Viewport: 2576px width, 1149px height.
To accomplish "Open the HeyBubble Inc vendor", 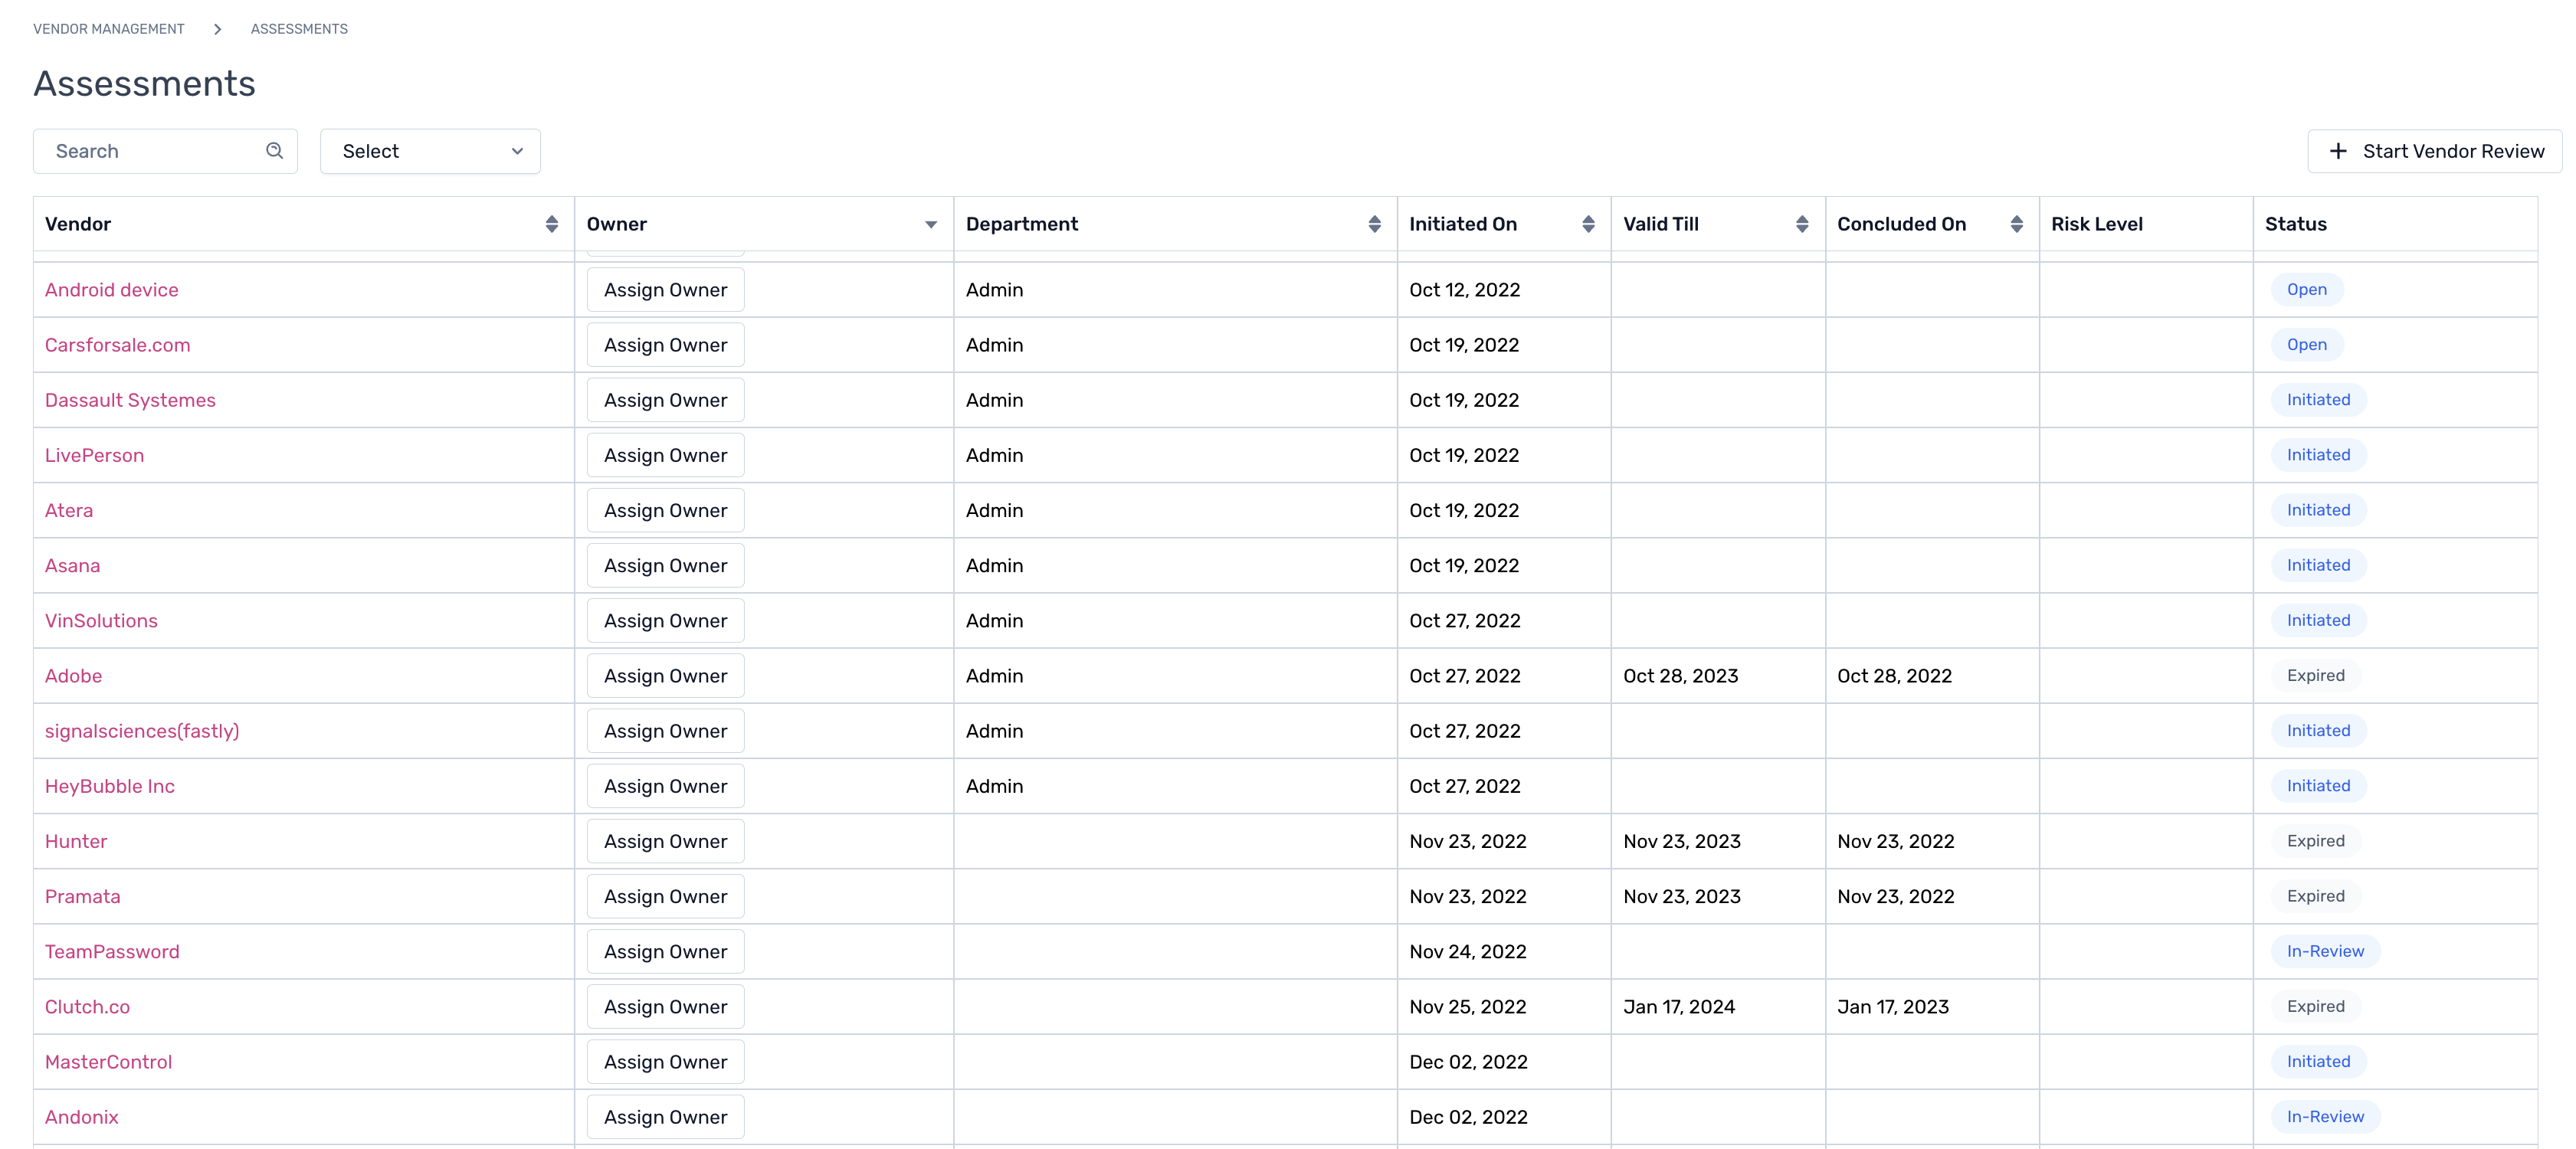I will tap(110, 786).
